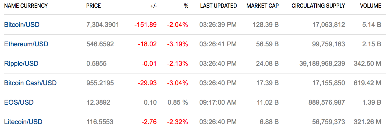Click the NAME CURRENCY column header

point(26,6)
